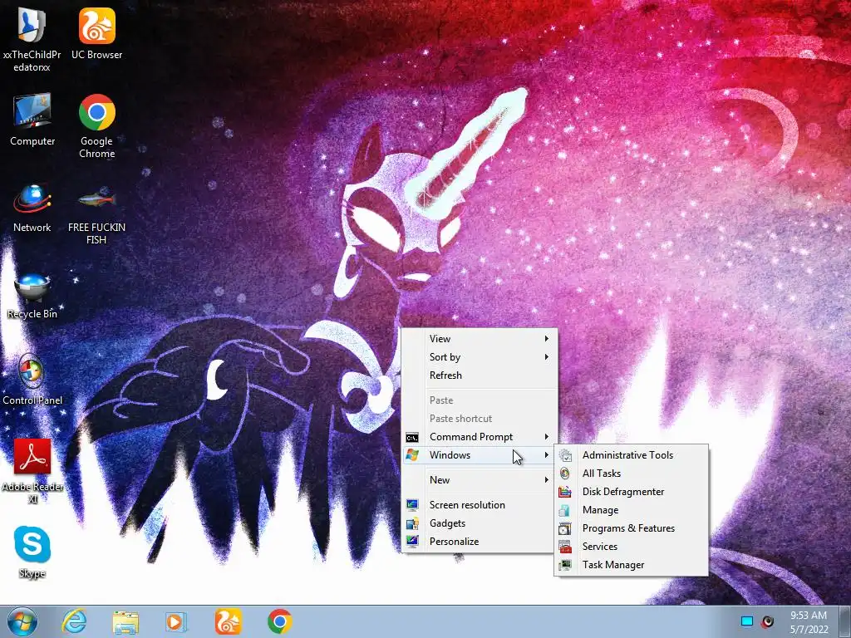851x638 pixels.
Task: Open Command Prompt menu entry
Action: [480, 437]
